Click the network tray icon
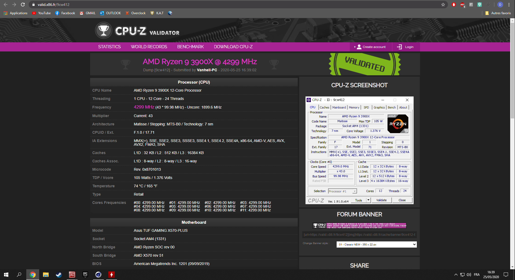515x280 pixels. point(462,275)
